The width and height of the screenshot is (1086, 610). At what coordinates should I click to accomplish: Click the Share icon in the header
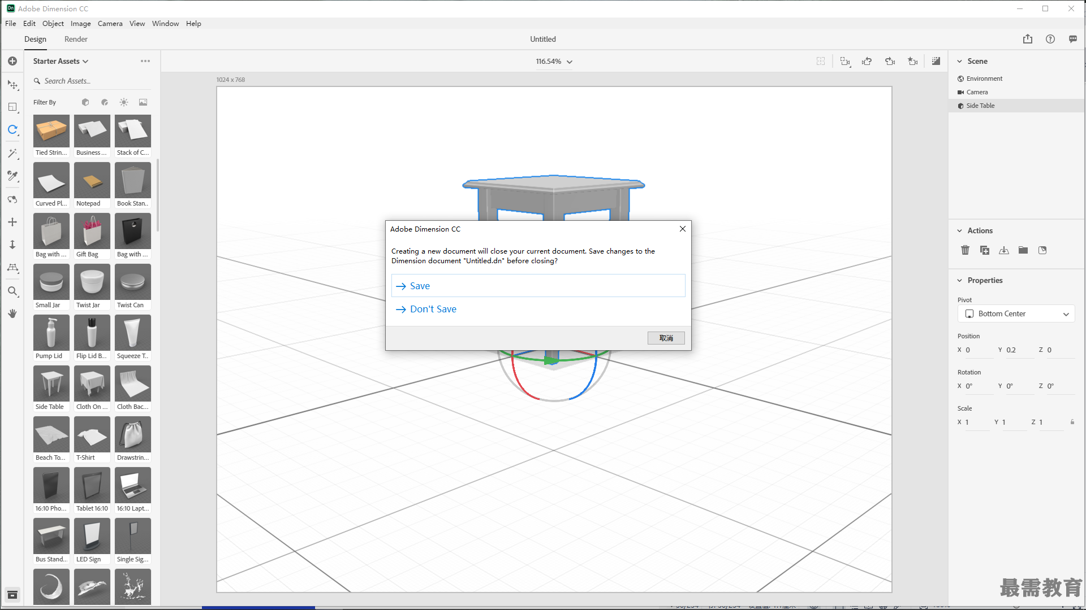coord(1028,39)
